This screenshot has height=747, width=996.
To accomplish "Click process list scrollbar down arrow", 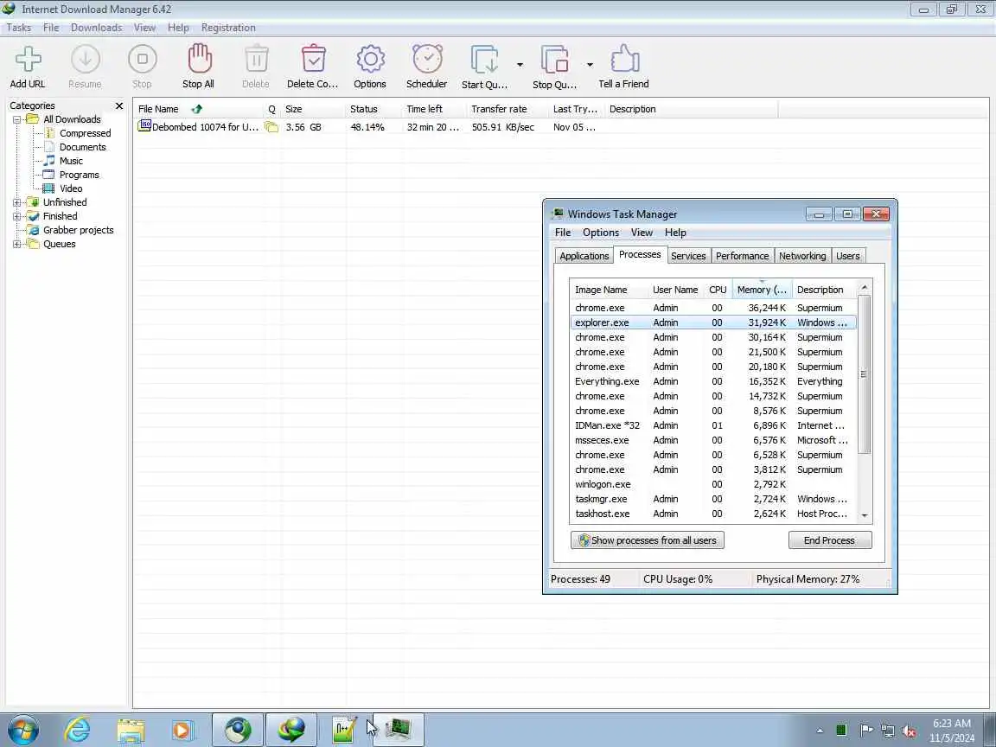I will (x=864, y=516).
